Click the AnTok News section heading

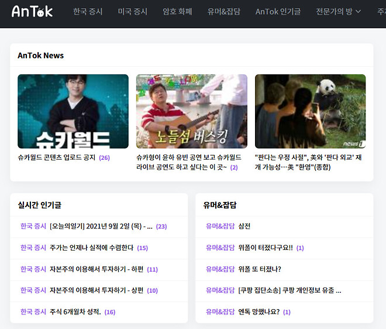[x=40, y=56]
